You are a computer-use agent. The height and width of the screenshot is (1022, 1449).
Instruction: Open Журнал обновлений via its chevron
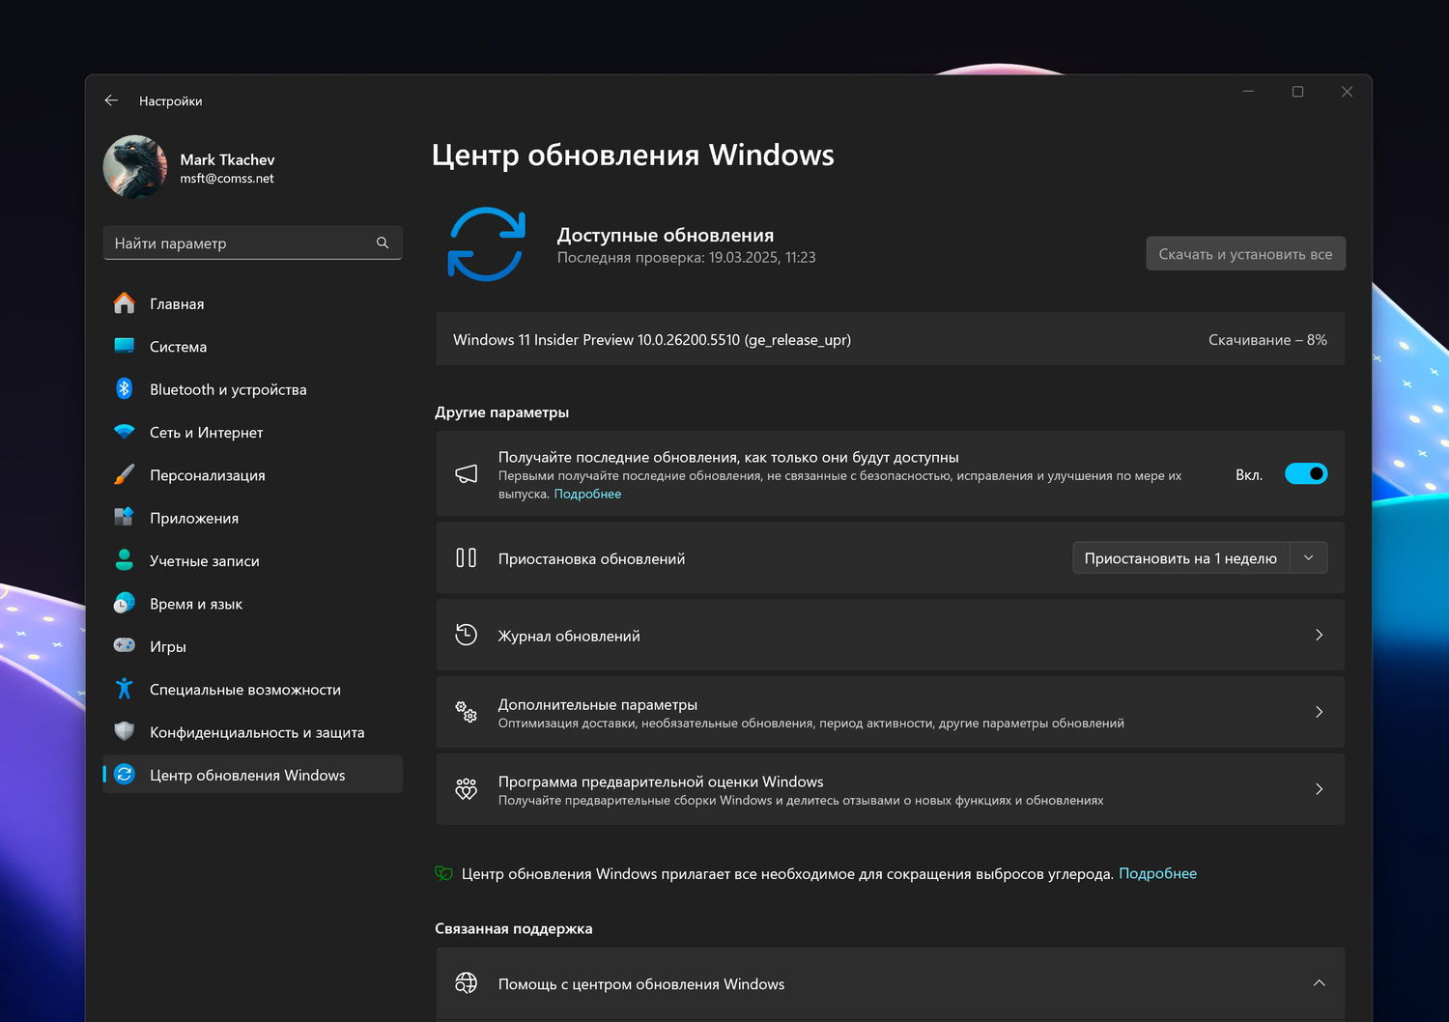click(x=1319, y=636)
